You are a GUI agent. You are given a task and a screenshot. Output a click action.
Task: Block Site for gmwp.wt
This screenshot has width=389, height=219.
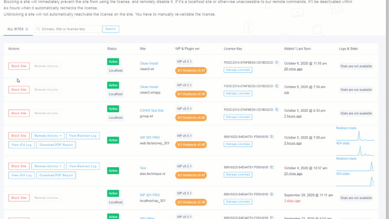tap(19, 113)
